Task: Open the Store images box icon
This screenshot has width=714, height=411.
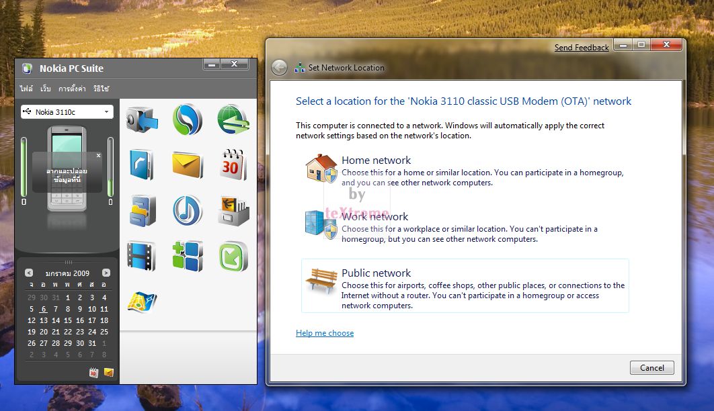Action: (x=233, y=210)
